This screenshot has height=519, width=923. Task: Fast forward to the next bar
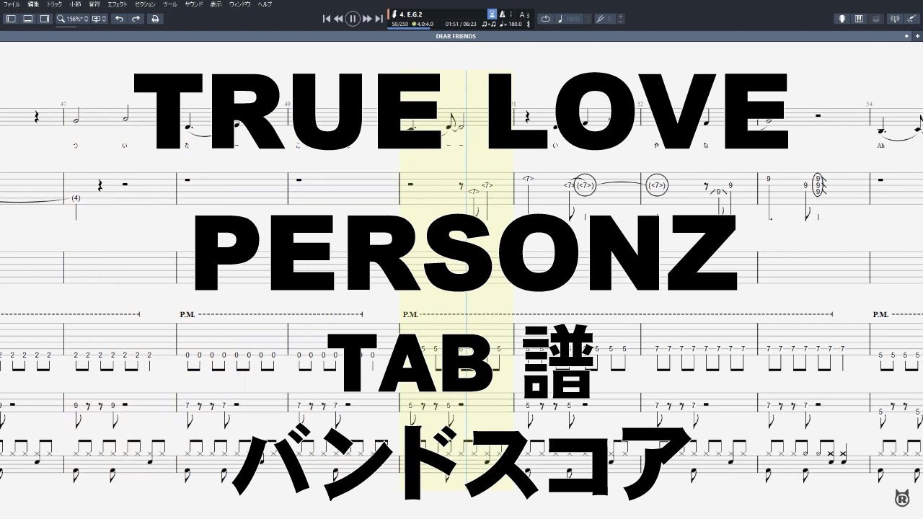pos(367,19)
